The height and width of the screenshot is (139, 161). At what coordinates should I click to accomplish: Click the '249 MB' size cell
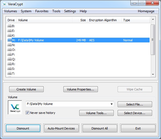tap(81, 40)
